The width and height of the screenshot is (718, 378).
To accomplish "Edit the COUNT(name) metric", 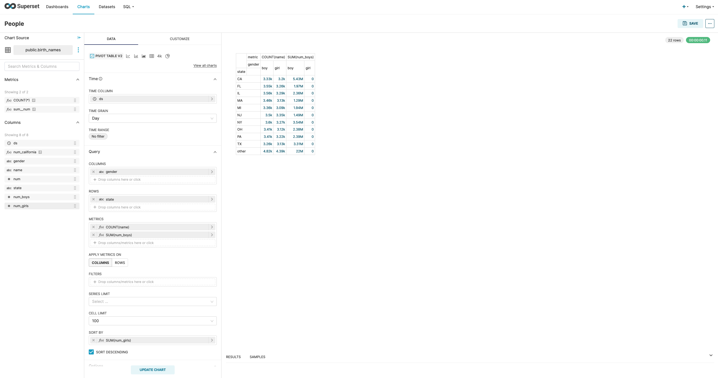I will (x=153, y=227).
